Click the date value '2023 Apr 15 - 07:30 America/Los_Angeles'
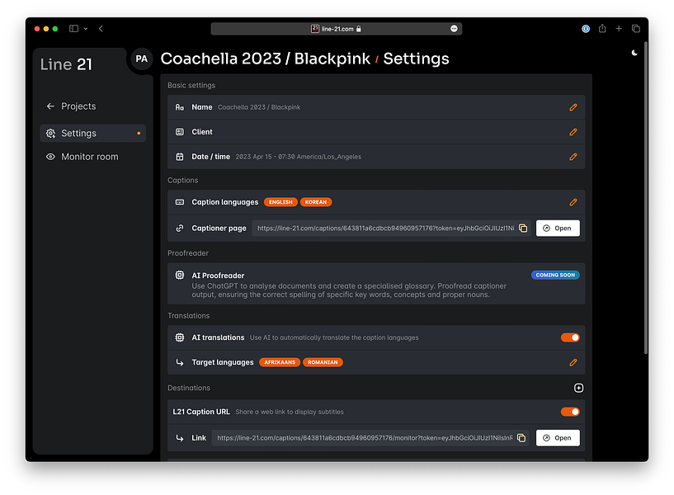 click(x=299, y=157)
